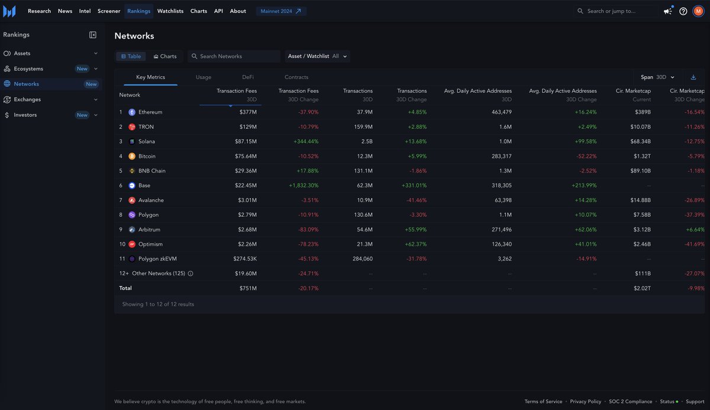This screenshot has height=410, width=710.
Task: Open the Asset / Watchlist All dropdown
Action: pos(317,56)
